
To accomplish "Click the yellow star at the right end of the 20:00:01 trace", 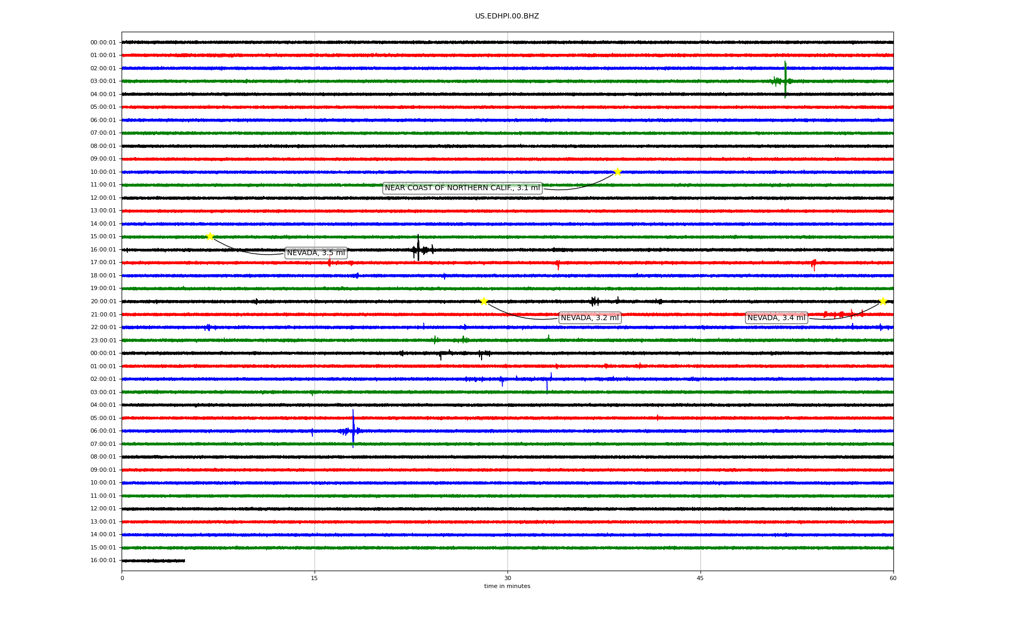I will click(882, 301).
